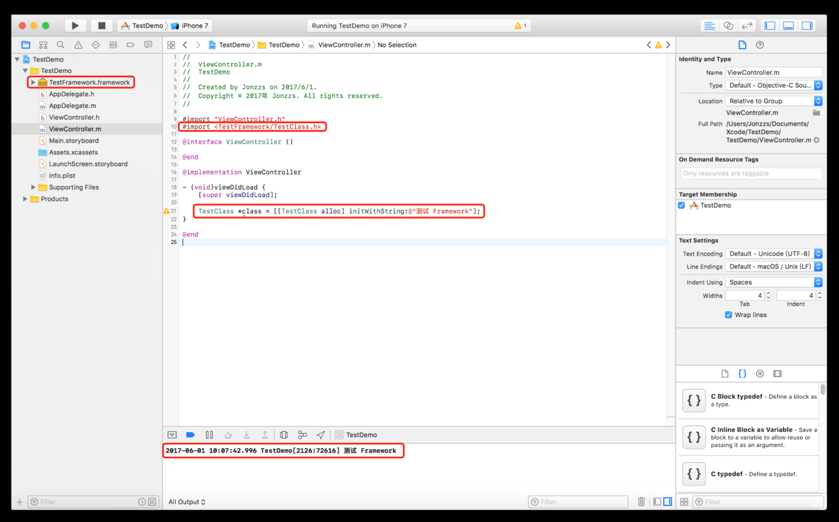Select AppDelegate.m in the project navigator
The height and width of the screenshot is (522, 839).
[x=72, y=105]
